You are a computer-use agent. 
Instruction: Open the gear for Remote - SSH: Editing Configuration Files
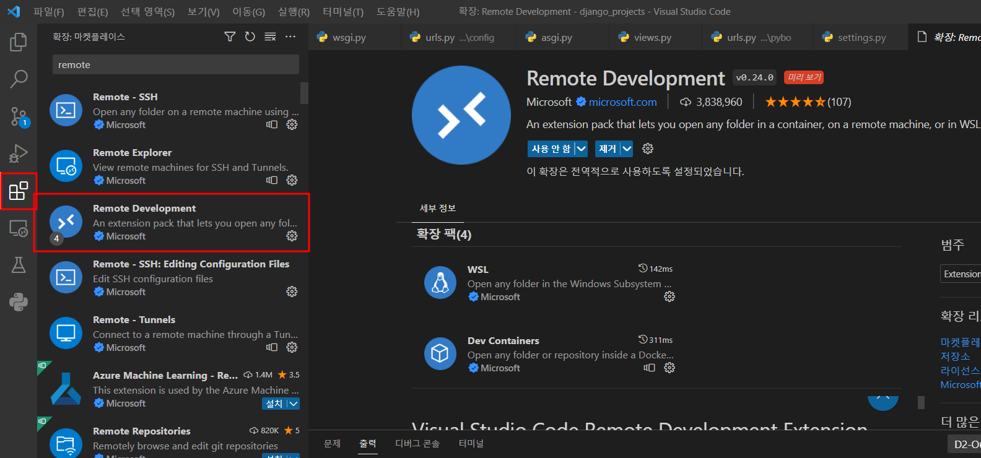tap(292, 292)
